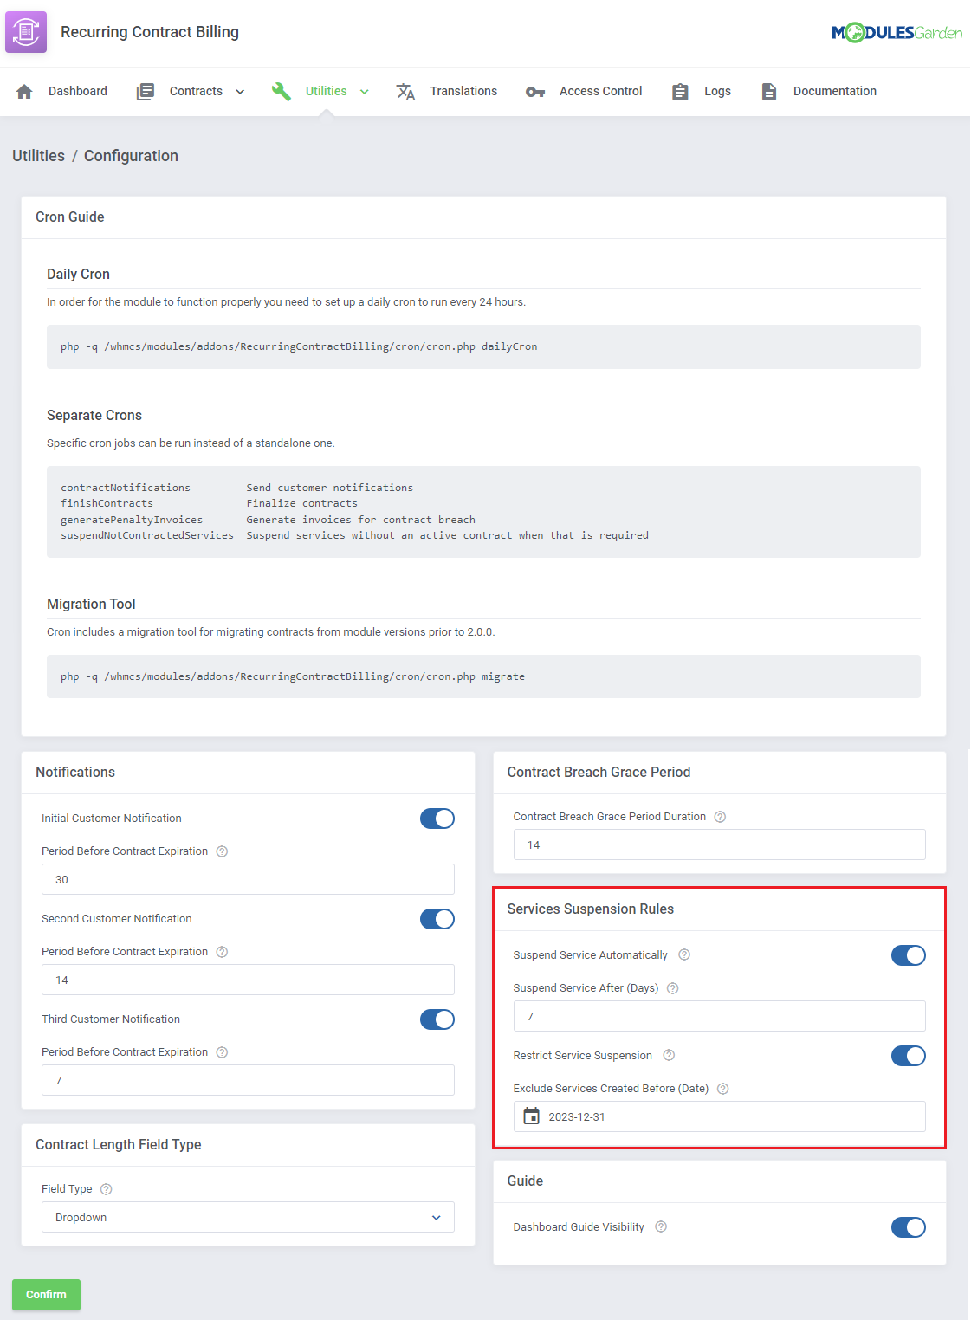Open the Documentation link

(835, 91)
